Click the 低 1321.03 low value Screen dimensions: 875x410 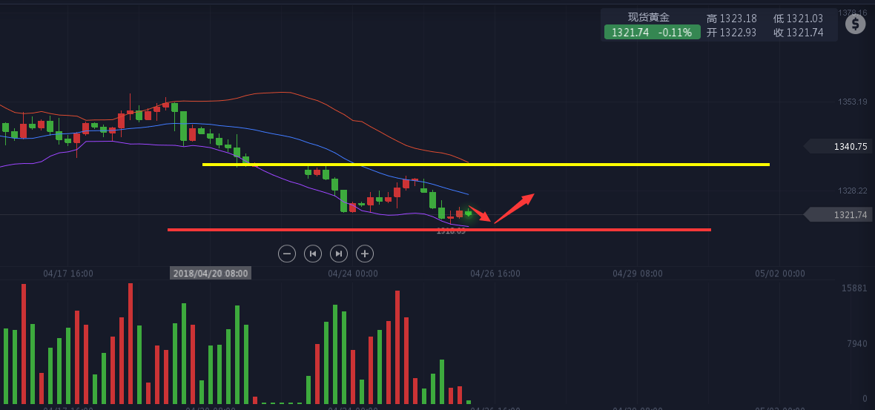coord(798,19)
